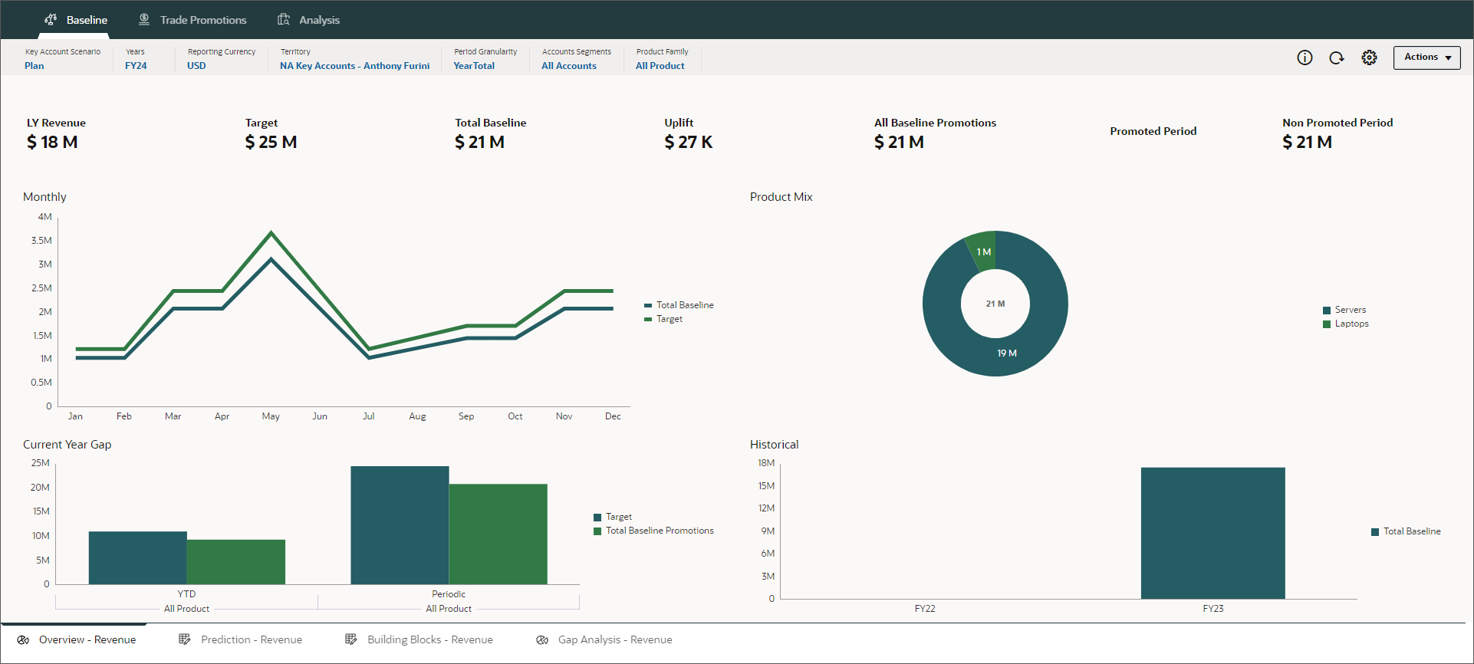This screenshot has height=664, width=1474.
Task: Click the Baseline scale icon
Action: pos(51,20)
